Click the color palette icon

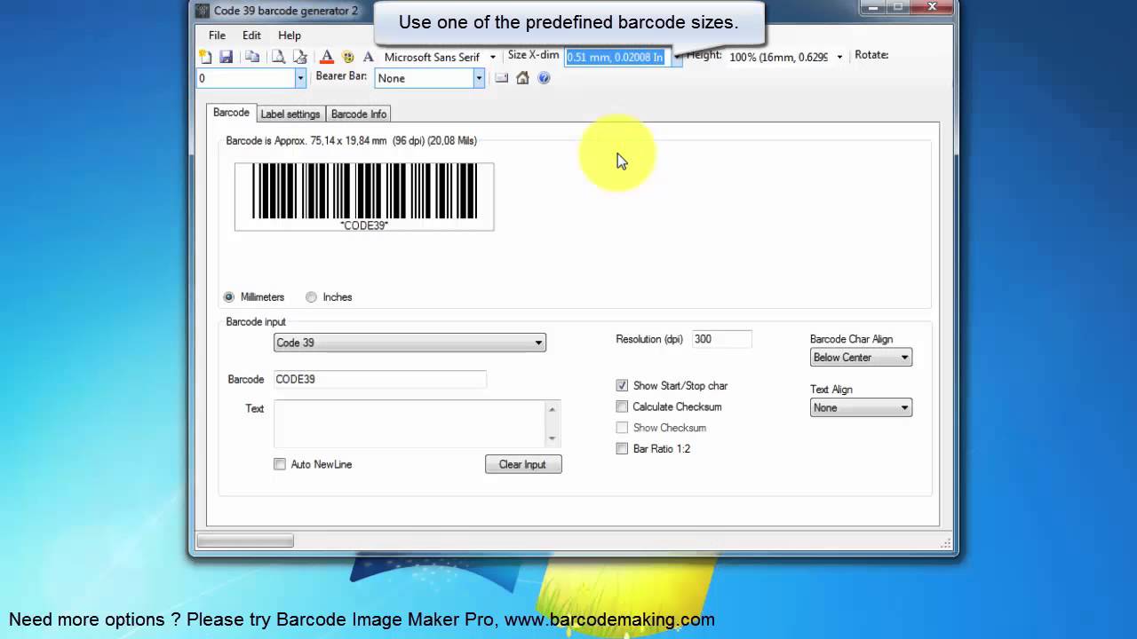pos(348,57)
